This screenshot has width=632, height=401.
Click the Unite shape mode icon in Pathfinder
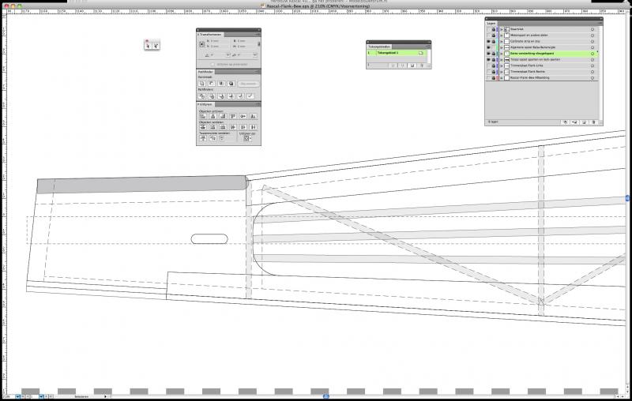202,84
